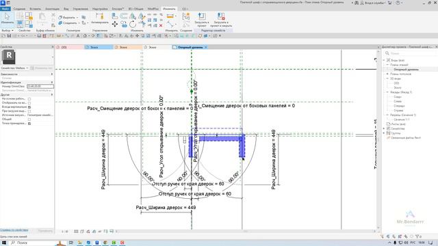Viewport: 438px width, 246px height.
Task: Select Опорный уровень in project browser
Action: [x=406, y=70]
